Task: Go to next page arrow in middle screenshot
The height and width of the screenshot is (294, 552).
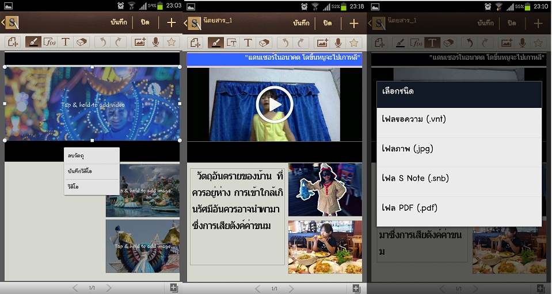Action: (x=291, y=288)
